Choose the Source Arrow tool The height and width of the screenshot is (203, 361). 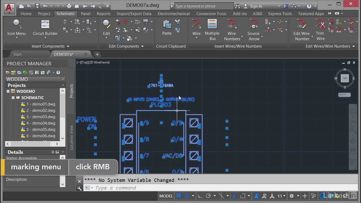click(254, 30)
